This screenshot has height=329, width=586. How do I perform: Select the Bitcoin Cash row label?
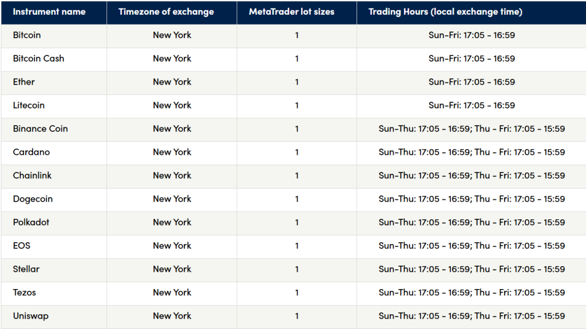click(38, 59)
